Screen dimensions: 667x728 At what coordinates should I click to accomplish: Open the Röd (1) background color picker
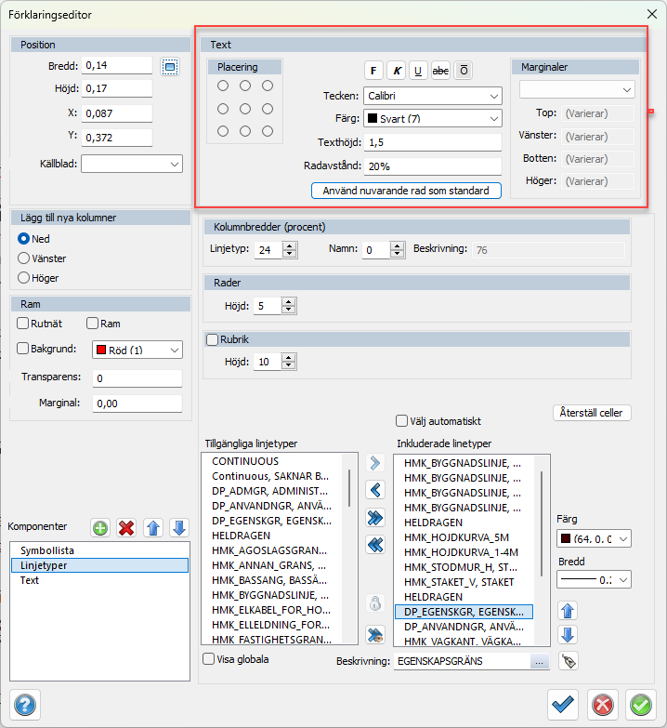point(137,350)
